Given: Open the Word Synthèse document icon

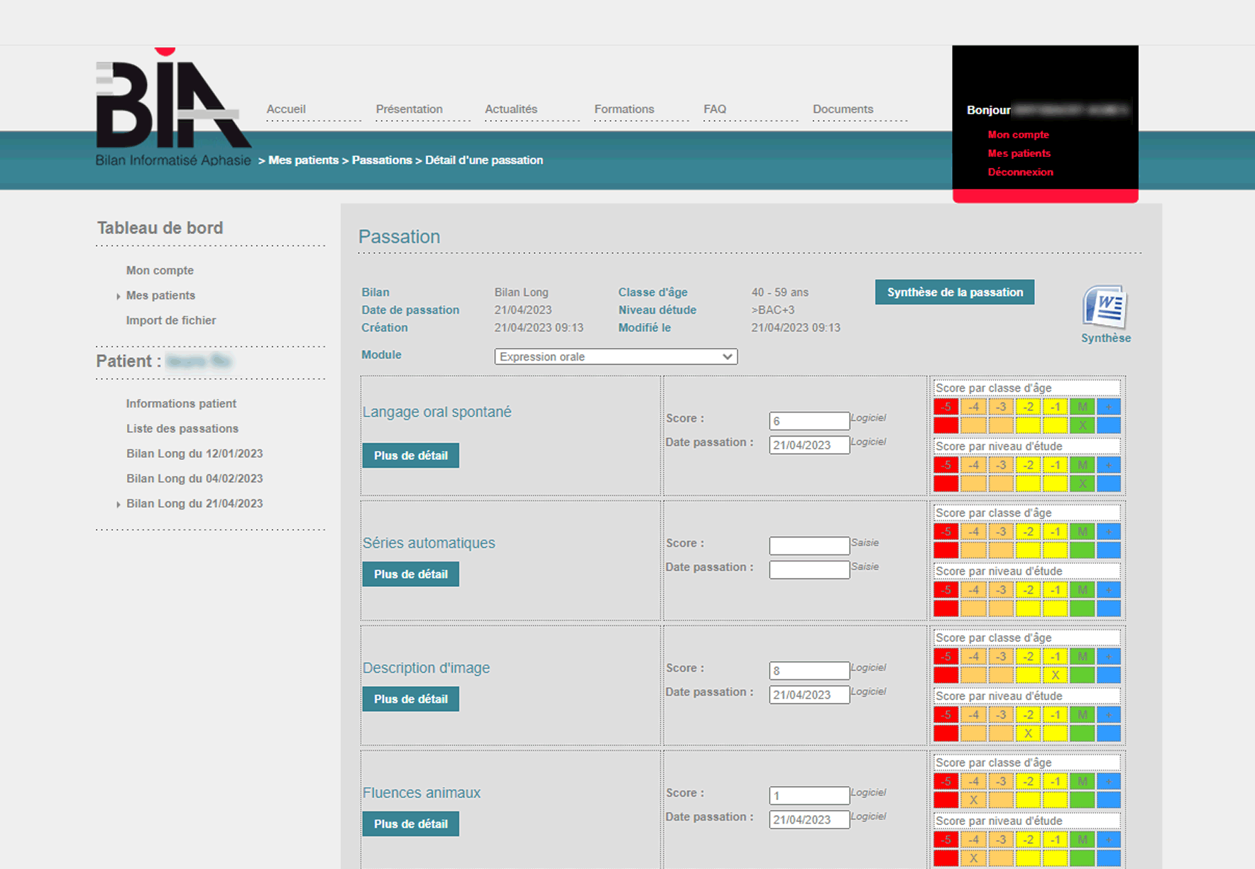Looking at the screenshot, I should coord(1105,308).
